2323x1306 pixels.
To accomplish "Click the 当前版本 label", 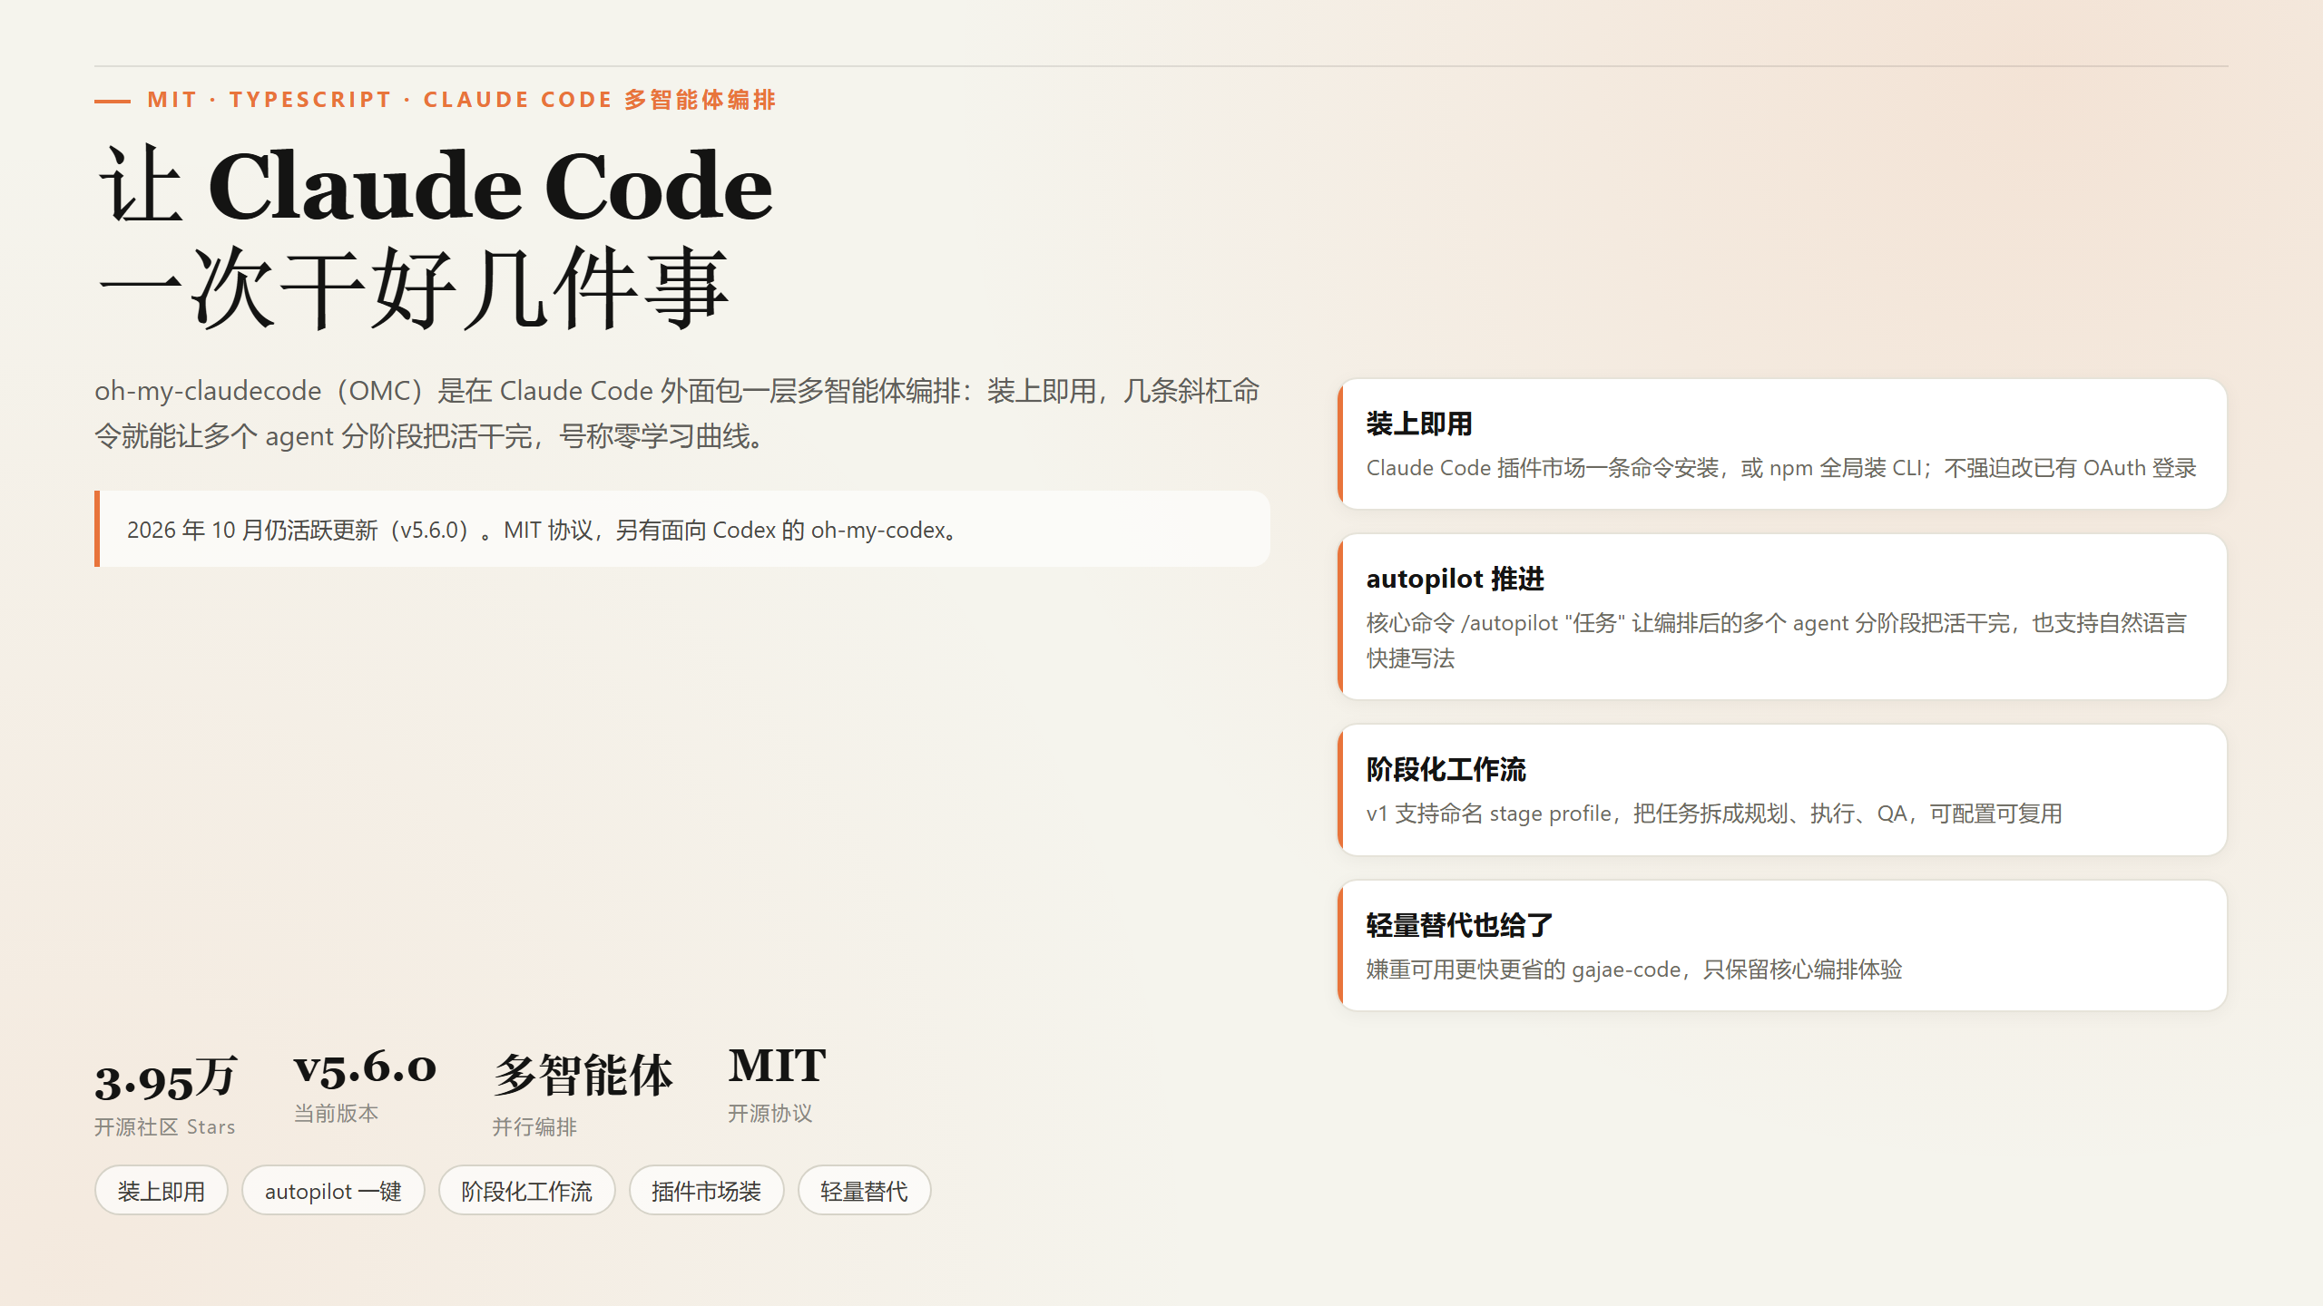I will [336, 1113].
